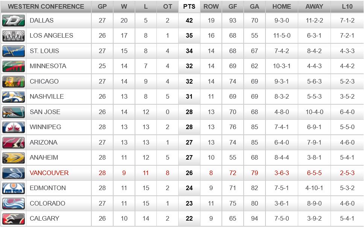Click the Winnipeg Jets logo

click(14, 127)
